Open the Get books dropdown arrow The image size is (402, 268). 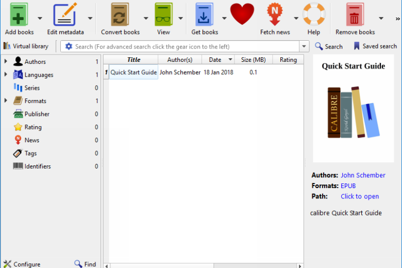[x=224, y=18]
